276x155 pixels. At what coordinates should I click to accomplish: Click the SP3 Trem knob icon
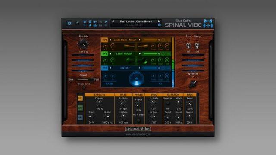154,46
